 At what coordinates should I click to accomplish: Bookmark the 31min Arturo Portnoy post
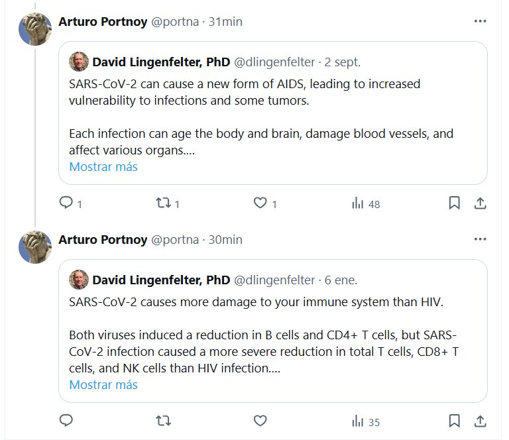(454, 203)
